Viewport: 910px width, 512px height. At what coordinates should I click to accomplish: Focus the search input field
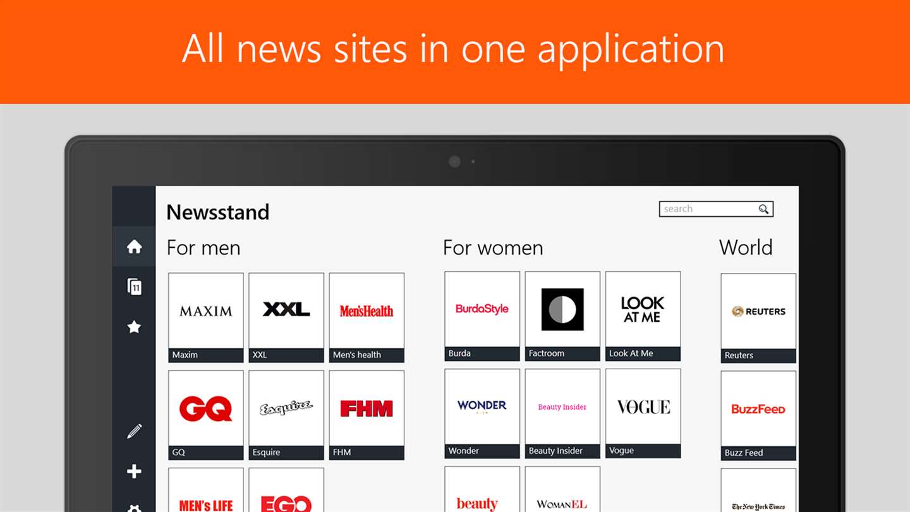click(716, 209)
